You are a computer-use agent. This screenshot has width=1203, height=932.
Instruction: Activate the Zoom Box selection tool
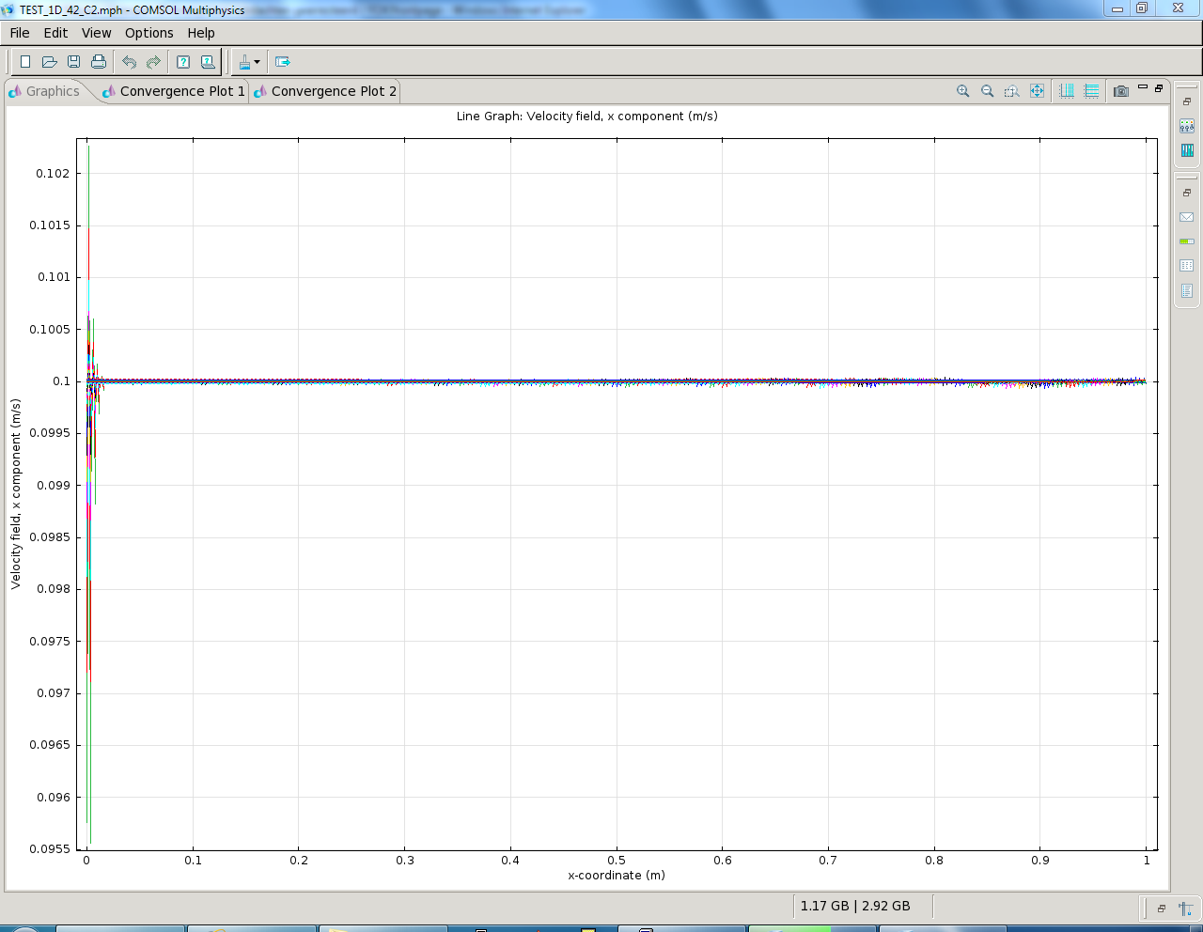(1011, 91)
